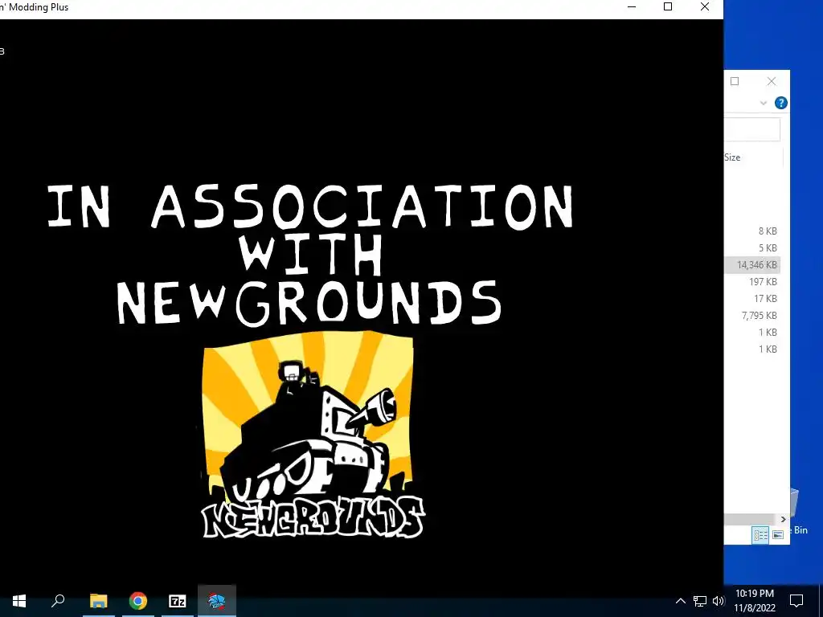823x617 pixels.
Task: Close the Modding Plus game window
Action: click(705, 6)
